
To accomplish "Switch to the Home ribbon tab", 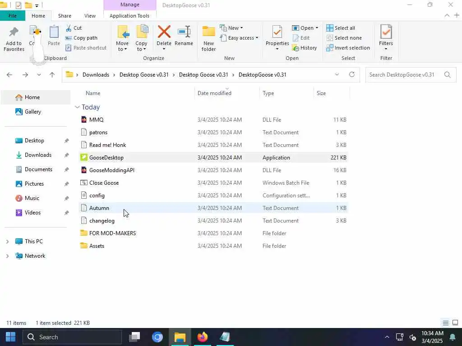I will (x=38, y=16).
